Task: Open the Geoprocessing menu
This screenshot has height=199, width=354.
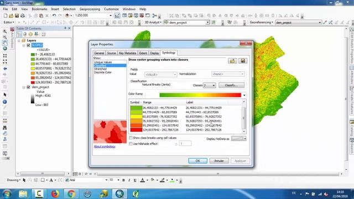Action: 90,9
